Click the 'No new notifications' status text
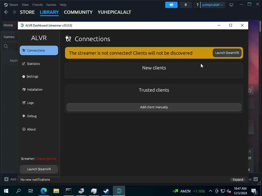 pyautogui.click(x=35, y=180)
